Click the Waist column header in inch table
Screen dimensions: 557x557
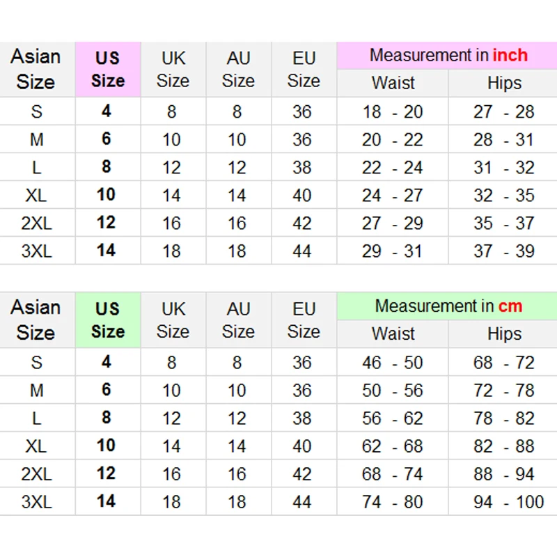click(393, 83)
